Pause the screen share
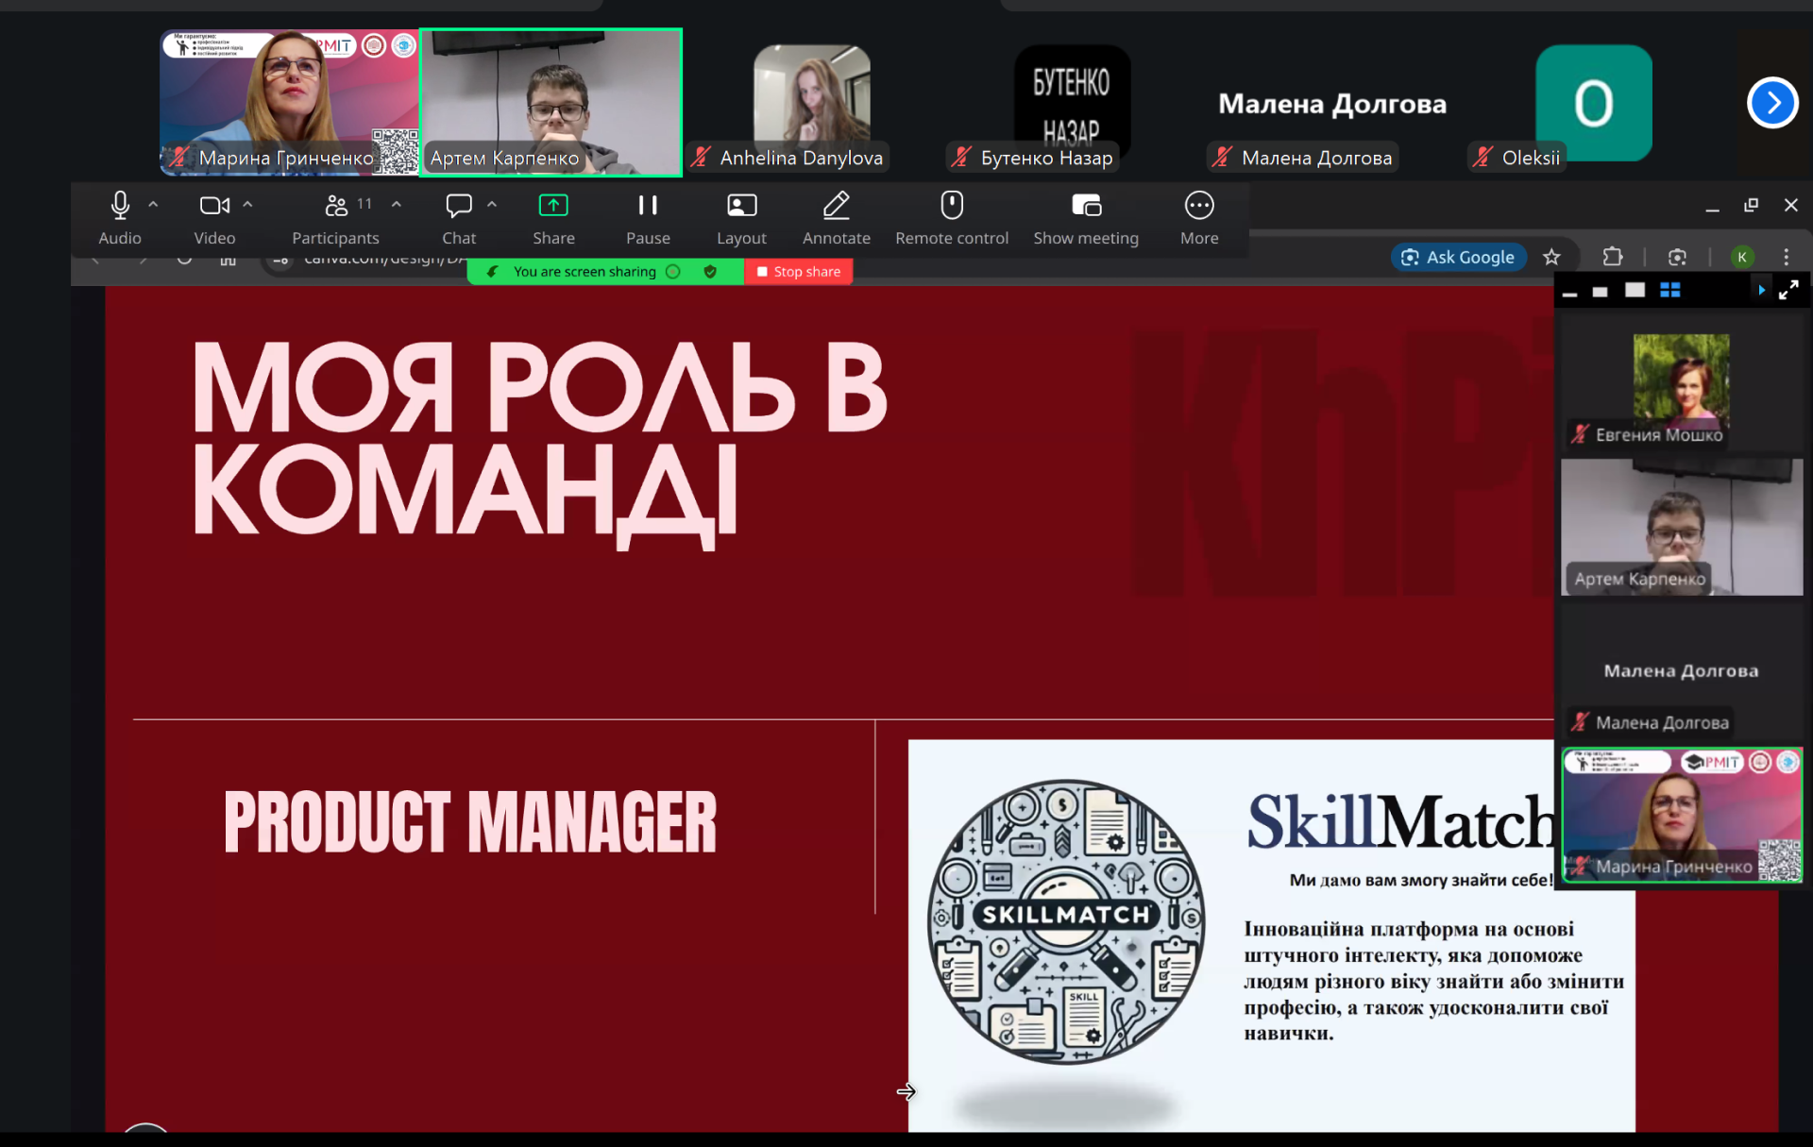 (648, 206)
